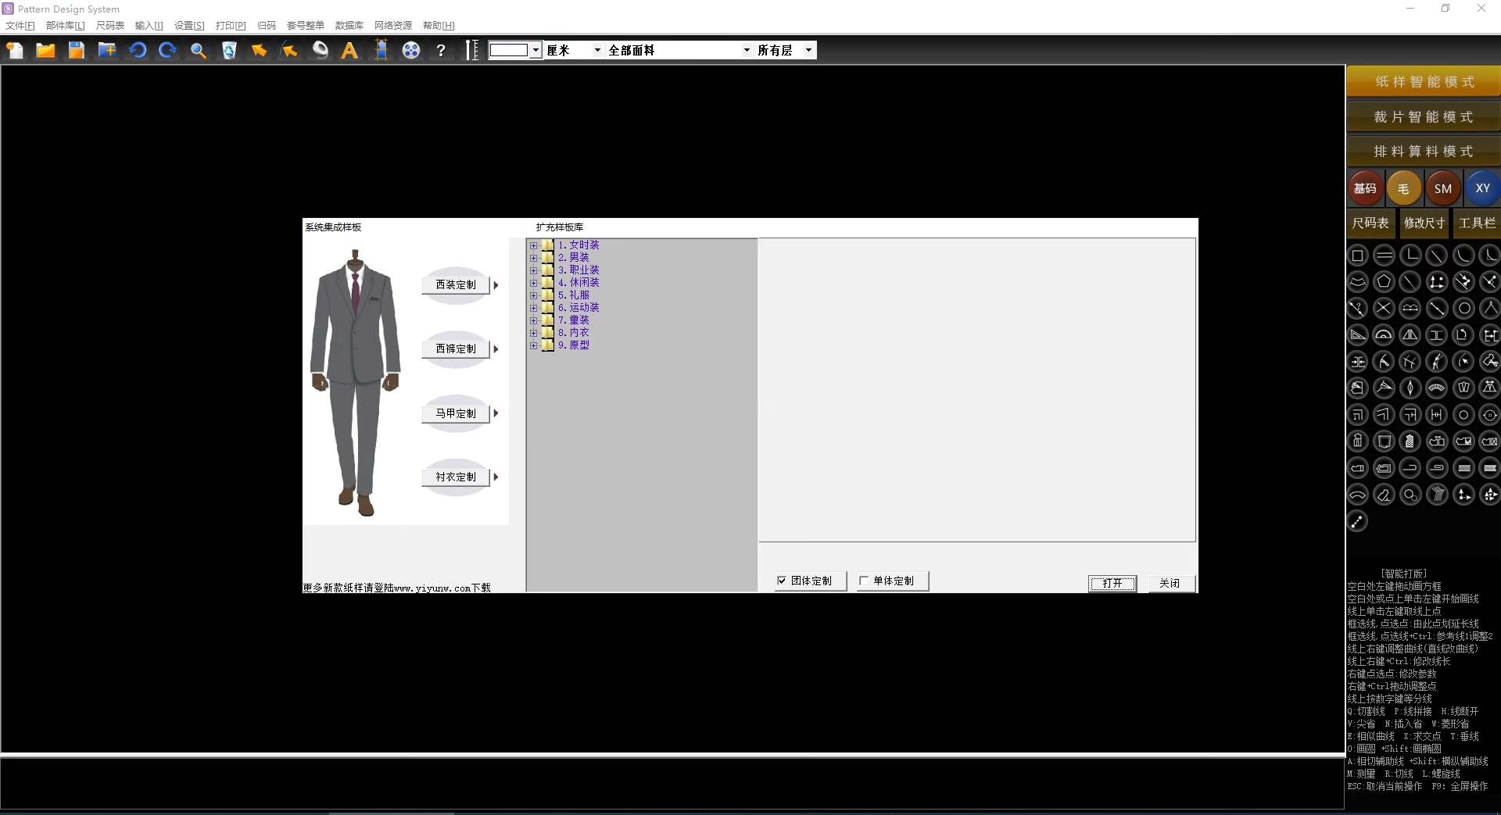Click the 西装定制 suit button
Viewport: 1501px width, 815px height.
(456, 285)
